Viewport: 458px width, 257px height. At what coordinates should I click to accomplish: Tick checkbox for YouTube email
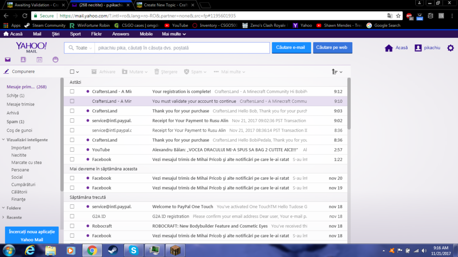click(x=72, y=150)
